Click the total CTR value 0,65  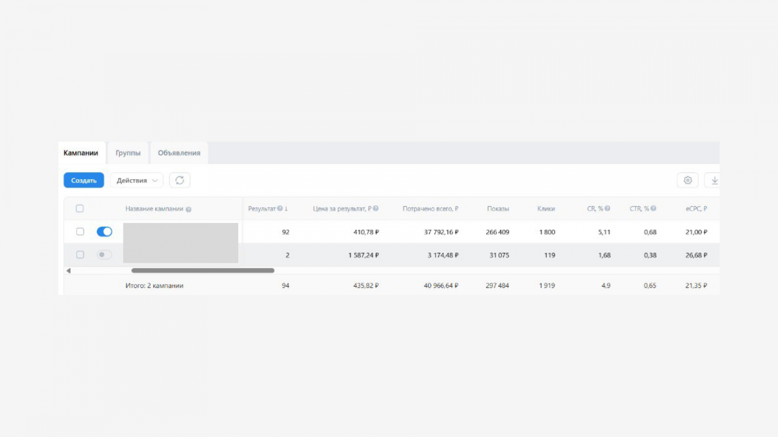click(650, 286)
